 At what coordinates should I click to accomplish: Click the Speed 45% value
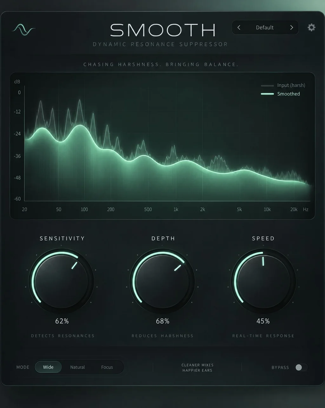263,321
